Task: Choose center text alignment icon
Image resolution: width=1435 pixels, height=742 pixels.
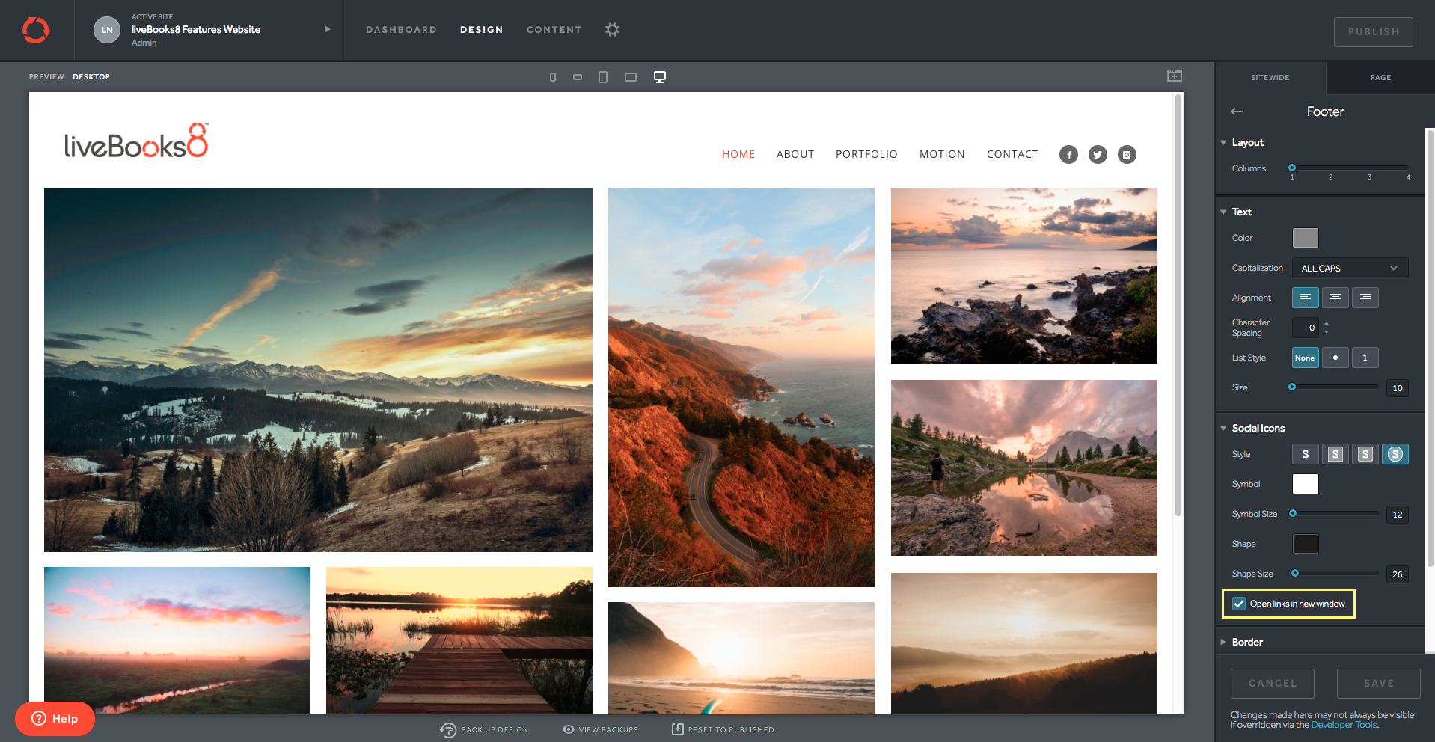Action: pyautogui.click(x=1335, y=298)
